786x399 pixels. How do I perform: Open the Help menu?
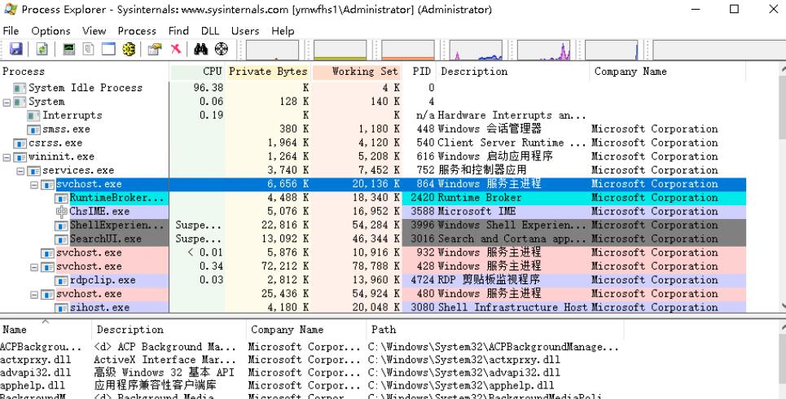(283, 31)
